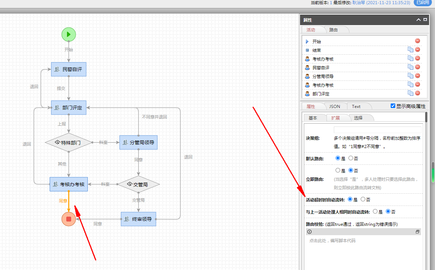Viewport: 435px width, 270px height.
Task: Select the red end node on canvas
Action: (x=69, y=219)
